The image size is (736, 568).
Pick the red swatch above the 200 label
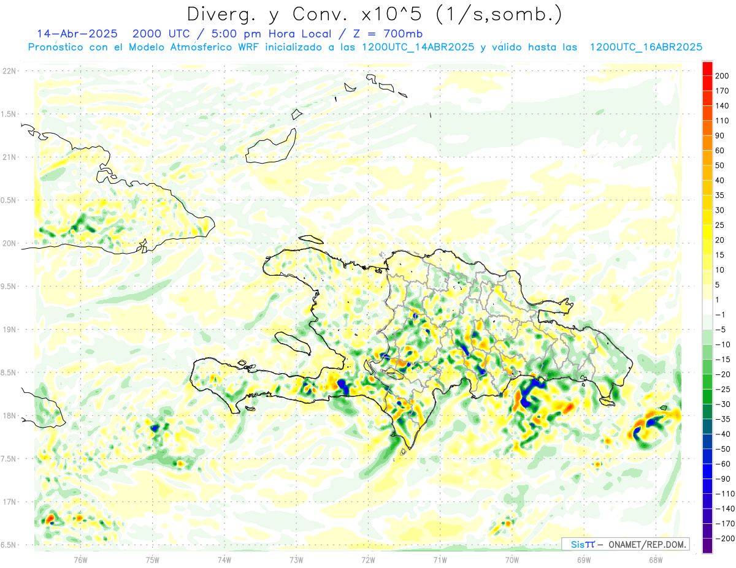[707, 69]
